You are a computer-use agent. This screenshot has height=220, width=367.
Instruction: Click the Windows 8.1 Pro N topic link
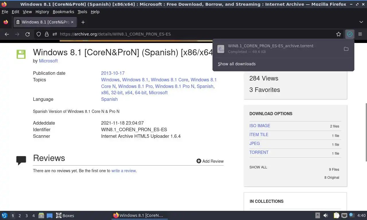175,86
